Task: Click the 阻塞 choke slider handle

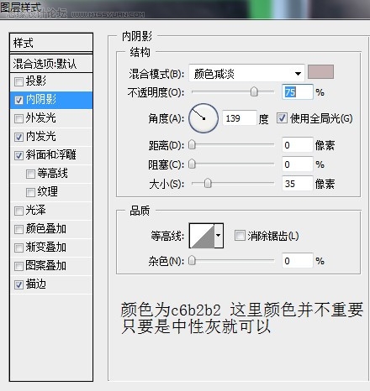Action: pyautogui.click(x=192, y=164)
